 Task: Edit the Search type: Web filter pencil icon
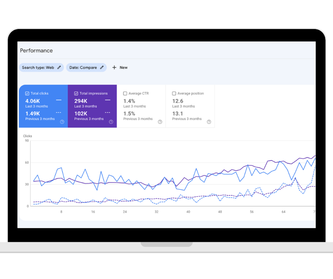(x=59, y=67)
